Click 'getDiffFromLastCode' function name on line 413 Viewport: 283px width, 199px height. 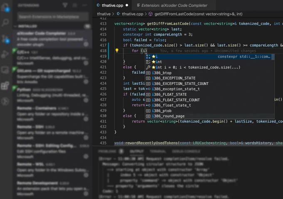tap(168, 24)
